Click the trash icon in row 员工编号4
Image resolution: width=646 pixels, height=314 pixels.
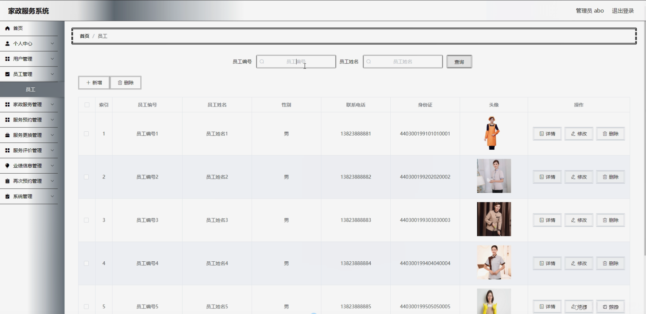(x=605, y=263)
